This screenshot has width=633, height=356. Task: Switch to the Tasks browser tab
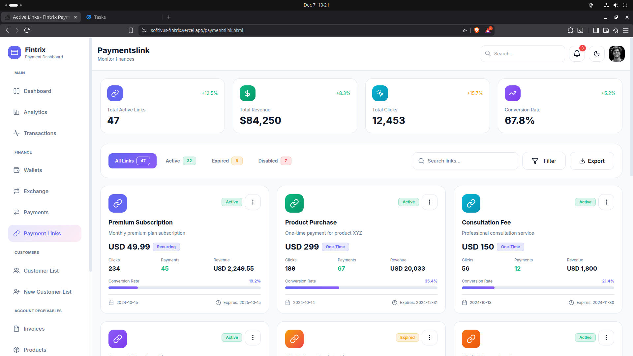(x=100, y=17)
